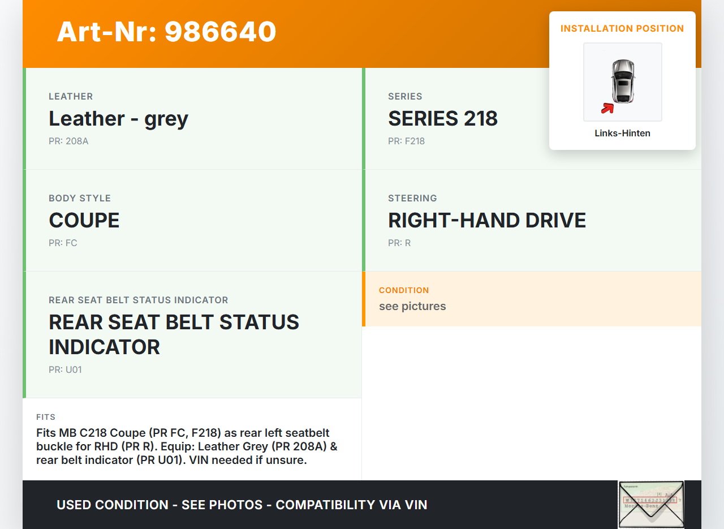Click the Rear Seat Belt Status Indicator heading
The height and width of the screenshot is (529, 724).
click(174, 334)
